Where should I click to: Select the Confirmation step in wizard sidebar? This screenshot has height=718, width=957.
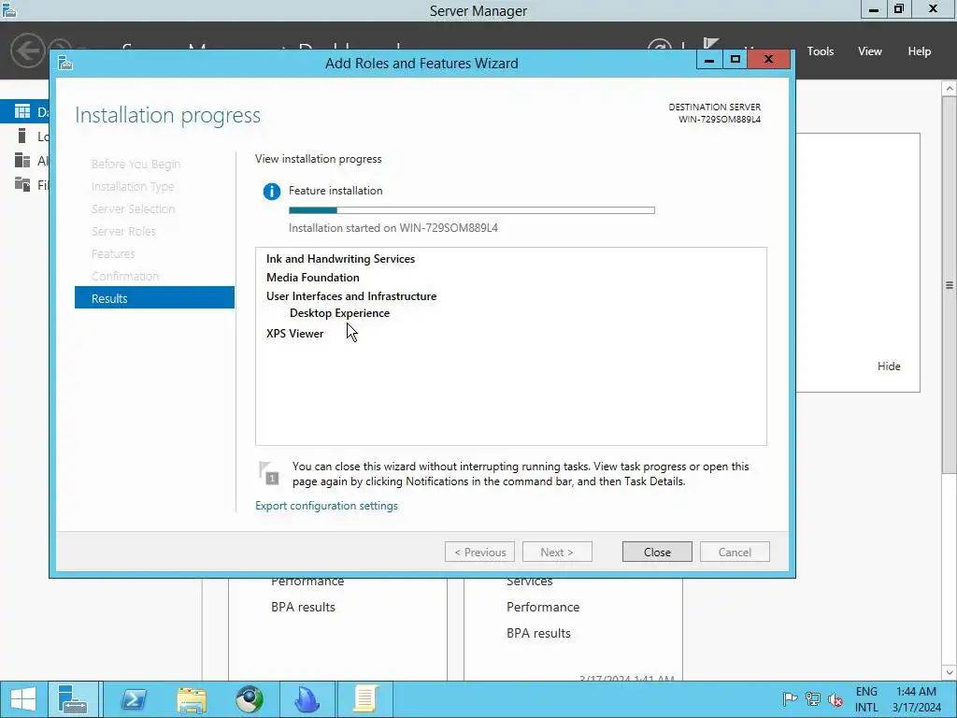[x=125, y=276]
